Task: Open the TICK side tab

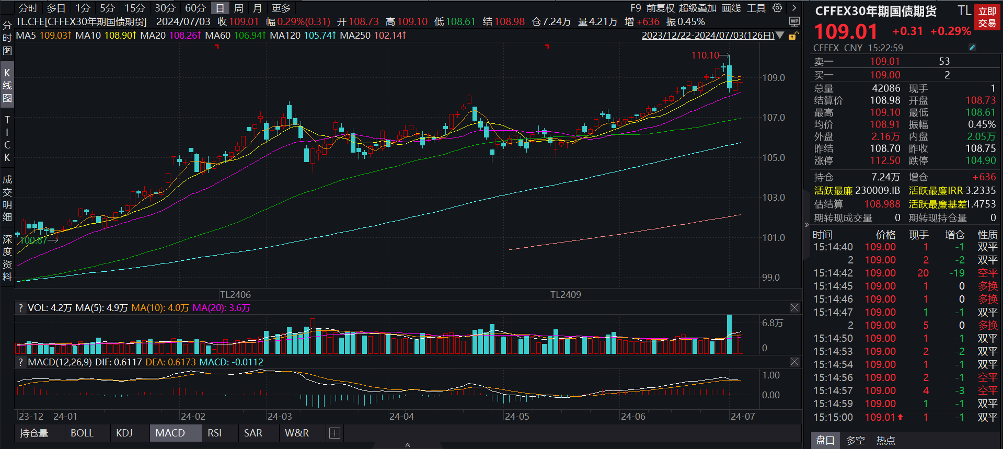Action: tap(7, 139)
